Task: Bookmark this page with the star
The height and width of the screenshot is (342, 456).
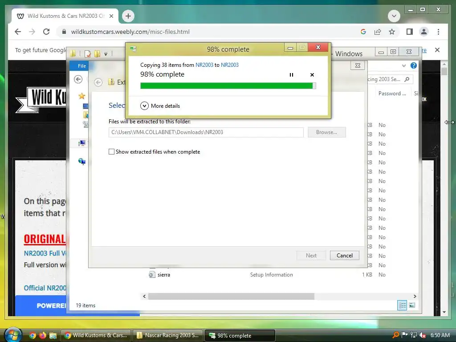Action: click(392, 32)
